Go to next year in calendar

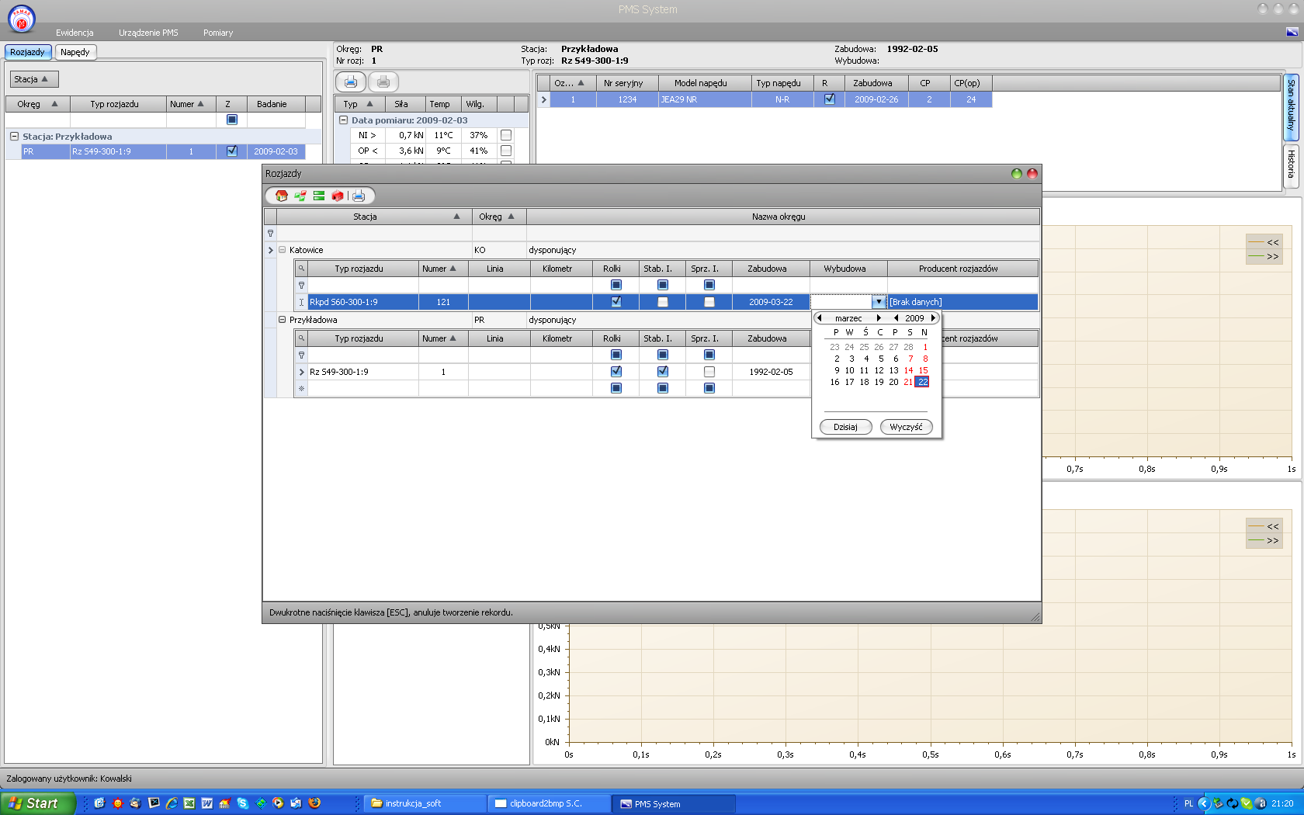[933, 318]
